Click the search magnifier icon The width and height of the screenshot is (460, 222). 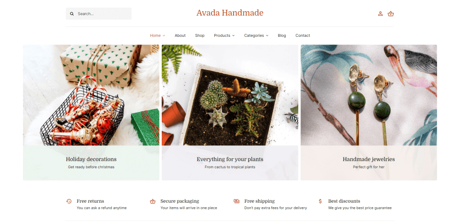click(72, 14)
